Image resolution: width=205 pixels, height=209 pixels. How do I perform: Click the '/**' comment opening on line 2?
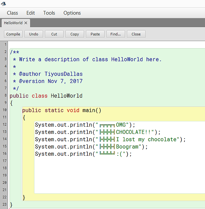tap(15, 52)
